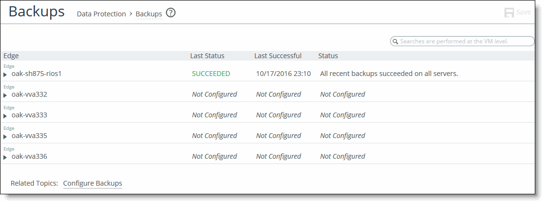
Task: Sort by the Edge column header
Action: coord(11,56)
